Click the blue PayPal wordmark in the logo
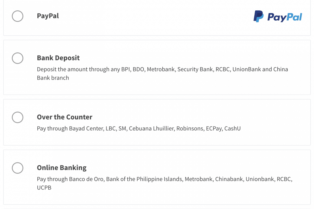The image size is (314, 209). click(285, 17)
